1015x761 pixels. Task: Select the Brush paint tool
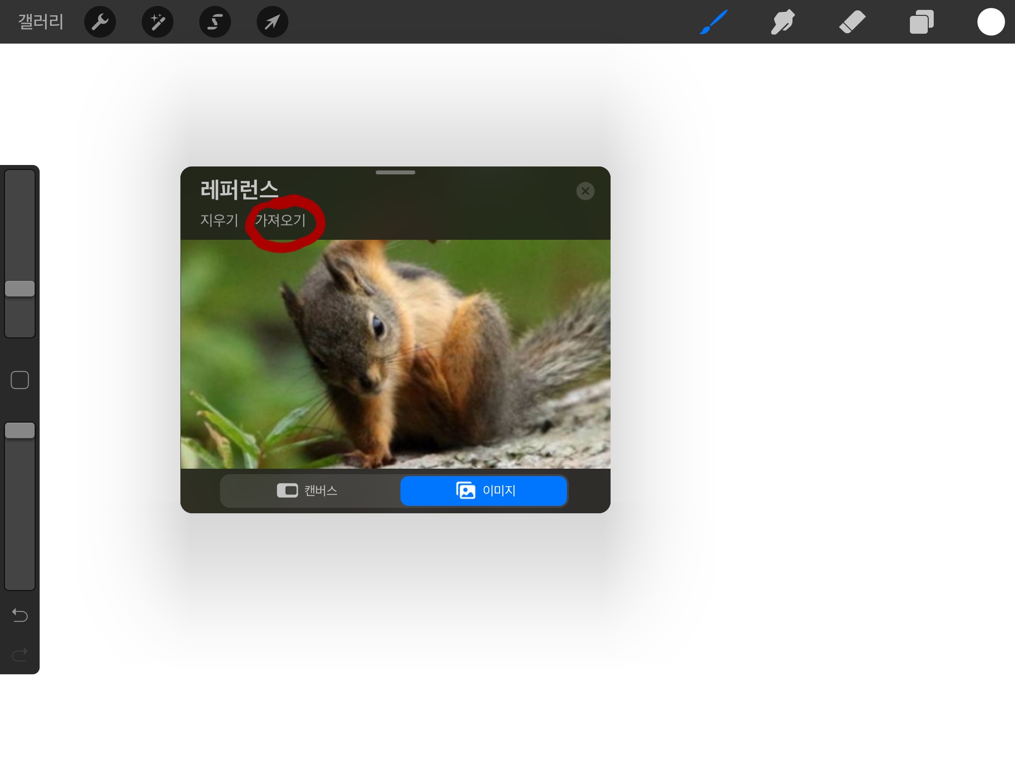click(714, 22)
